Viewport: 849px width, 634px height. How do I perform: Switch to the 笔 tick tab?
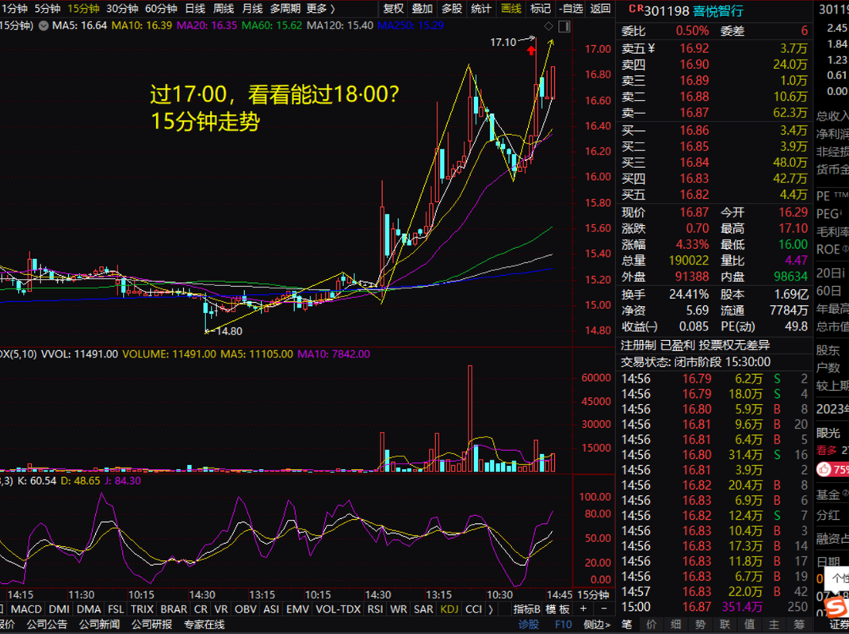coord(626,624)
